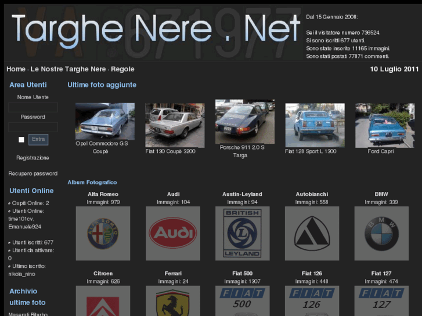
Task: Open the BMW logo album
Action: tap(381, 233)
